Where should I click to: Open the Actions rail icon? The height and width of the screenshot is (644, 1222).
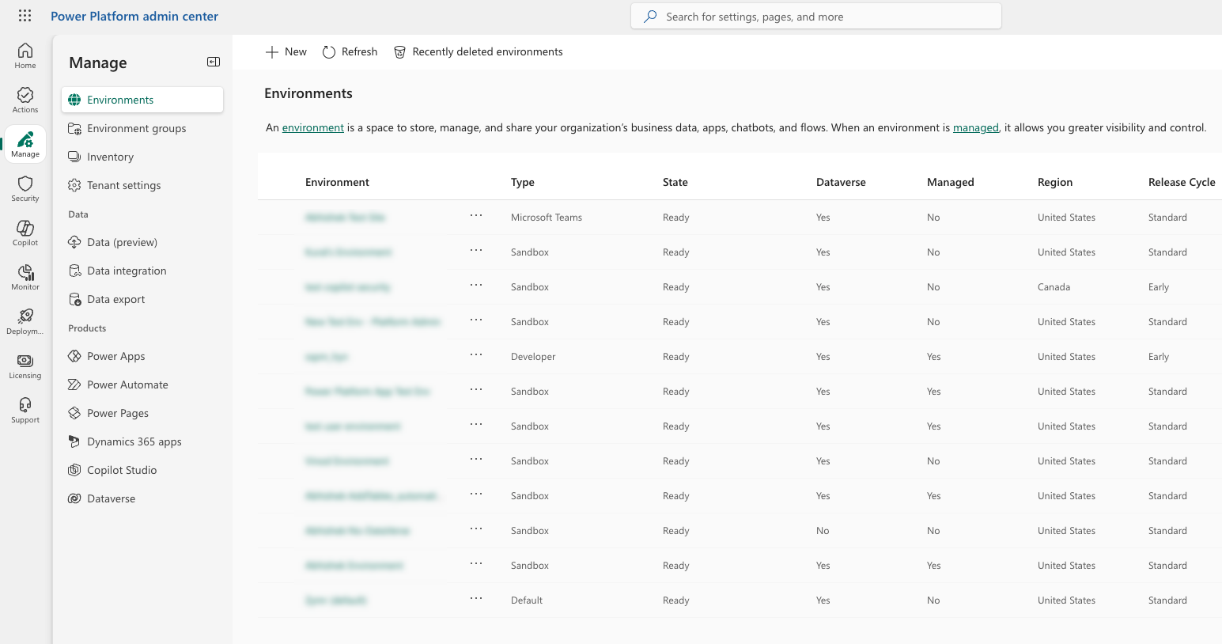click(25, 100)
